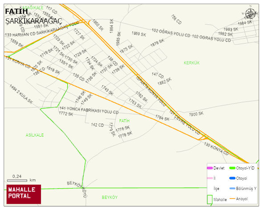Viewport: 263px width, 210px height.
Task: Click the 1763 SK street label
Action: 135,103
